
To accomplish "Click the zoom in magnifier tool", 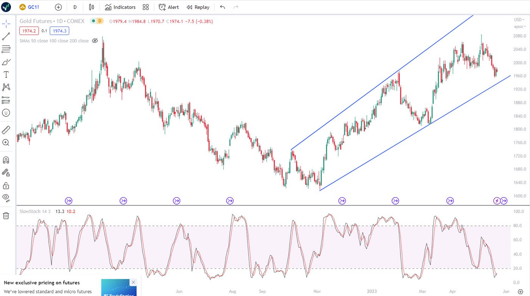I will 6,143.
